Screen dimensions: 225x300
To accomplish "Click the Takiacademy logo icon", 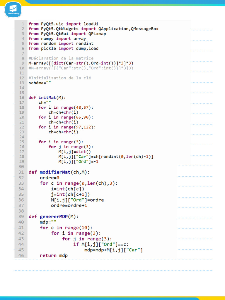I will [13, 10].
